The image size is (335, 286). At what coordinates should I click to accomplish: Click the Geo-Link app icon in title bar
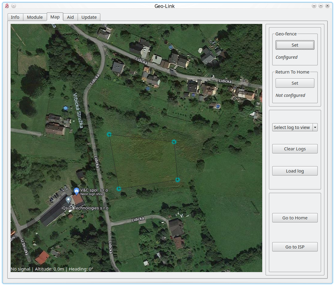pos(7,6)
